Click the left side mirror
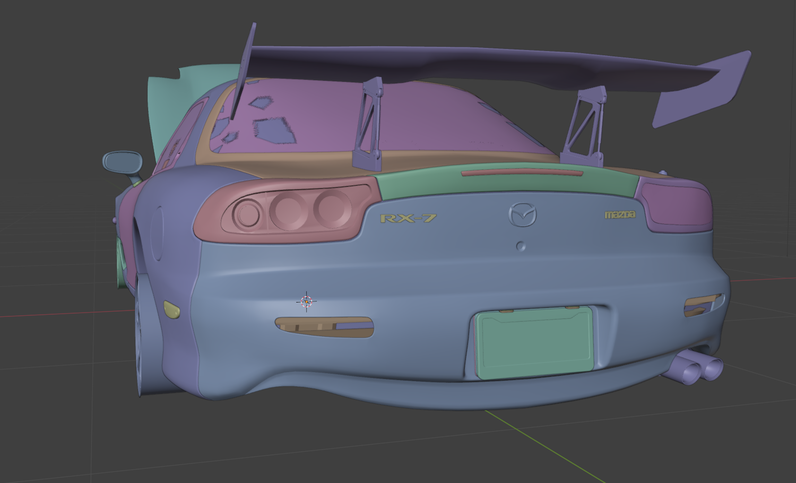The width and height of the screenshot is (796, 483). (x=122, y=162)
